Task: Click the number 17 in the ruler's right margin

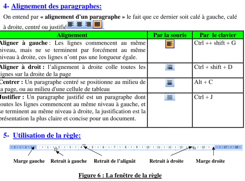Action: (x=225, y=147)
